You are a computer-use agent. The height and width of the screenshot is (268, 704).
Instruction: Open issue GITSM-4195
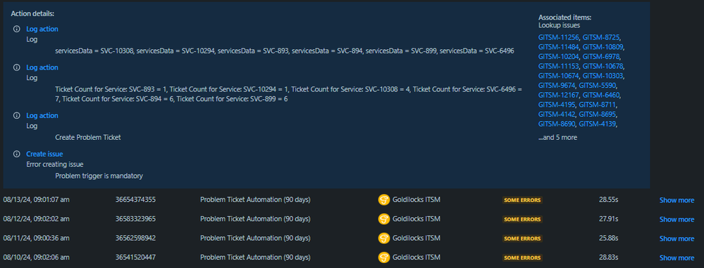pyautogui.click(x=557, y=104)
